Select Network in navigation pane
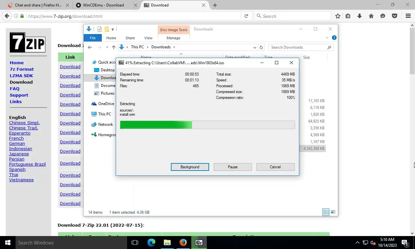Image resolution: width=415 pixels, height=249 pixels. pos(102,124)
